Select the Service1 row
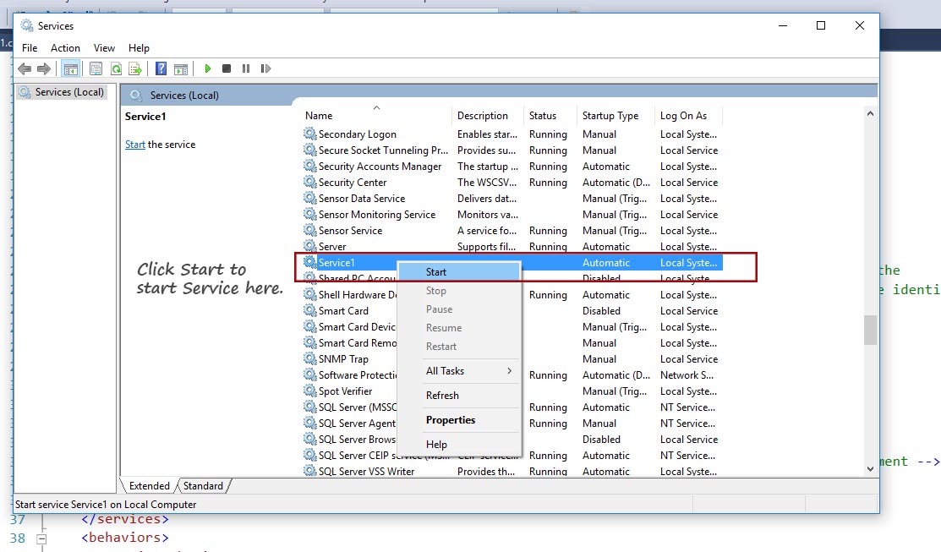941x552 pixels. 512,262
